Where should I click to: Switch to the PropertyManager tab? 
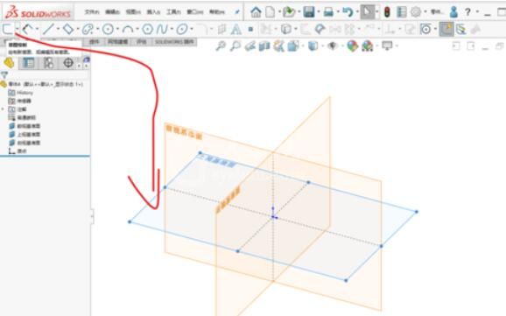(29, 63)
